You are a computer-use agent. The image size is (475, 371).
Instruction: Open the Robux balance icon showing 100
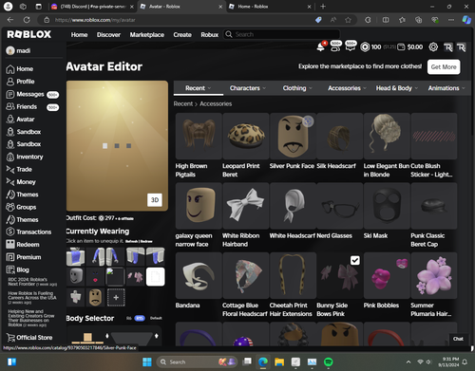(365, 47)
